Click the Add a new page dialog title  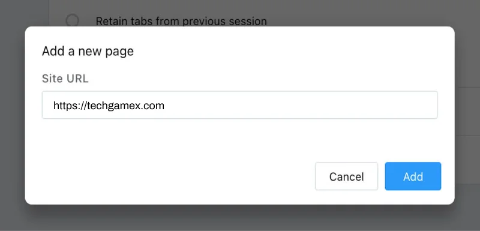click(88, 52)
